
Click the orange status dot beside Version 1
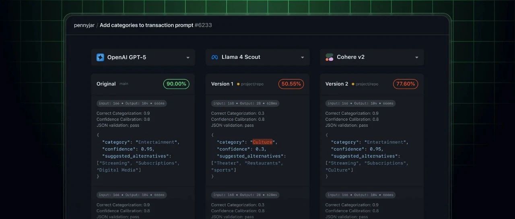238,84
